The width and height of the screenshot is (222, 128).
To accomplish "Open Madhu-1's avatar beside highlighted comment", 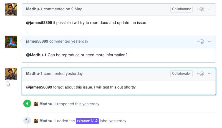I will click(11, 74).
